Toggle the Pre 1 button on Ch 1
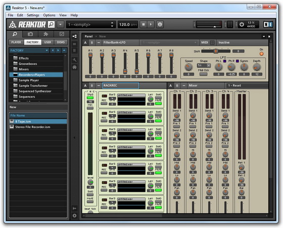Viewport: 283px width, 228px height. coord(176,127)
